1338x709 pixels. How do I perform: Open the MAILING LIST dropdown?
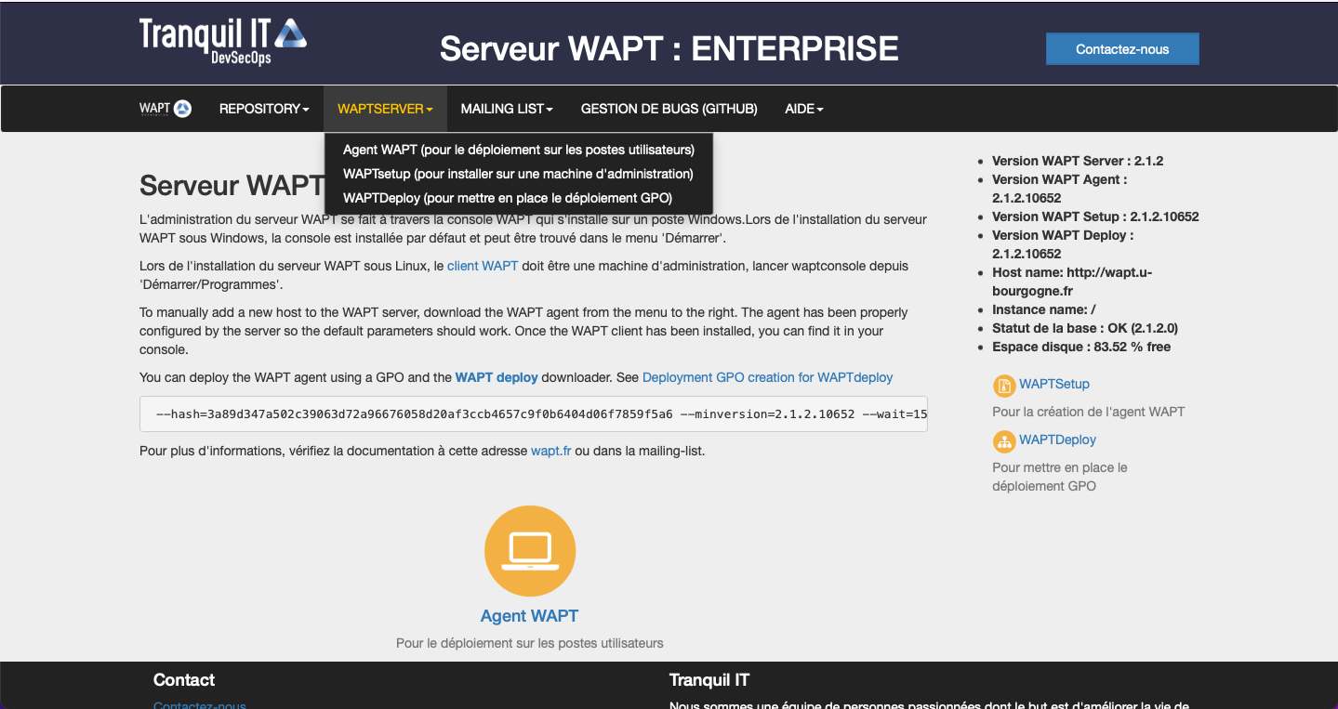pos(507,109)
